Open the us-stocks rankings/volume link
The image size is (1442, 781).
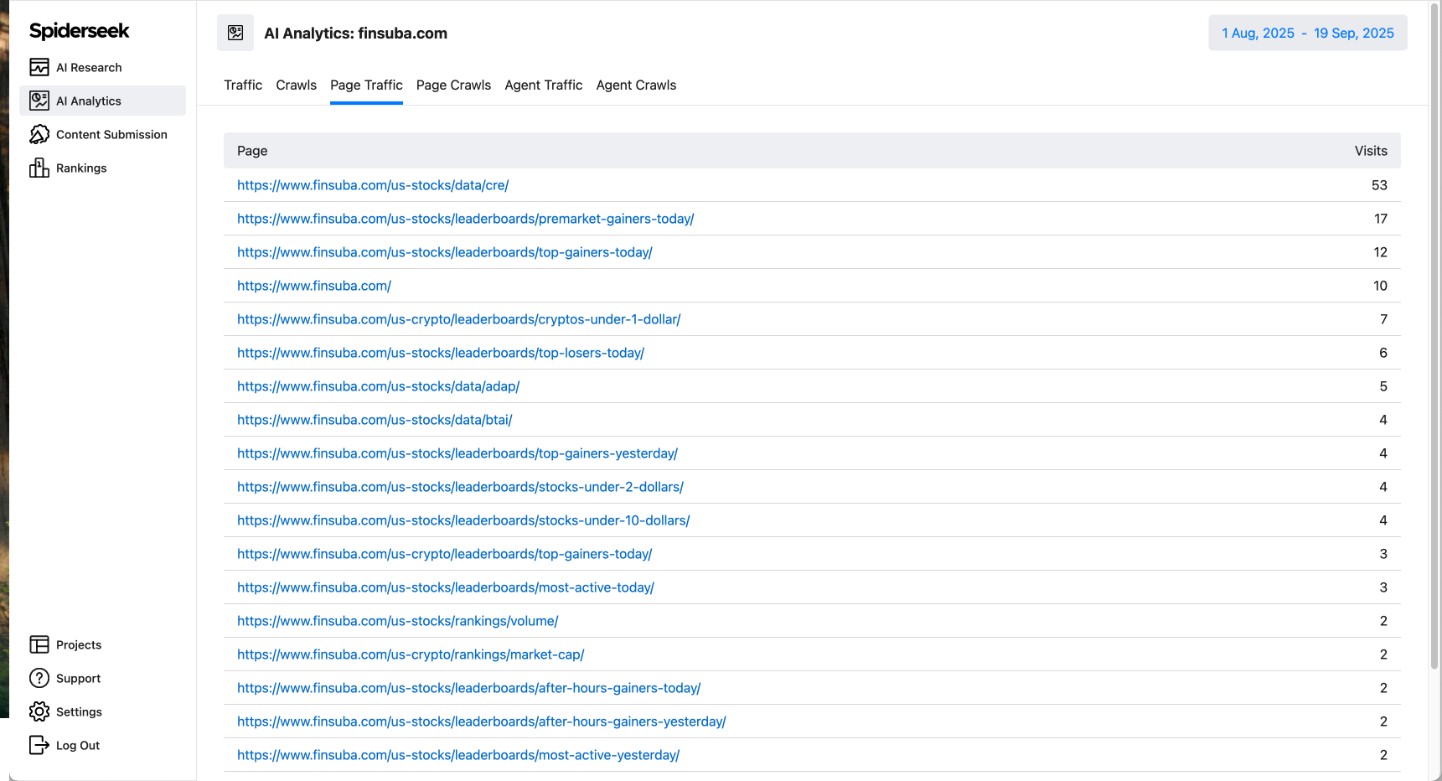tap(398, 621)
